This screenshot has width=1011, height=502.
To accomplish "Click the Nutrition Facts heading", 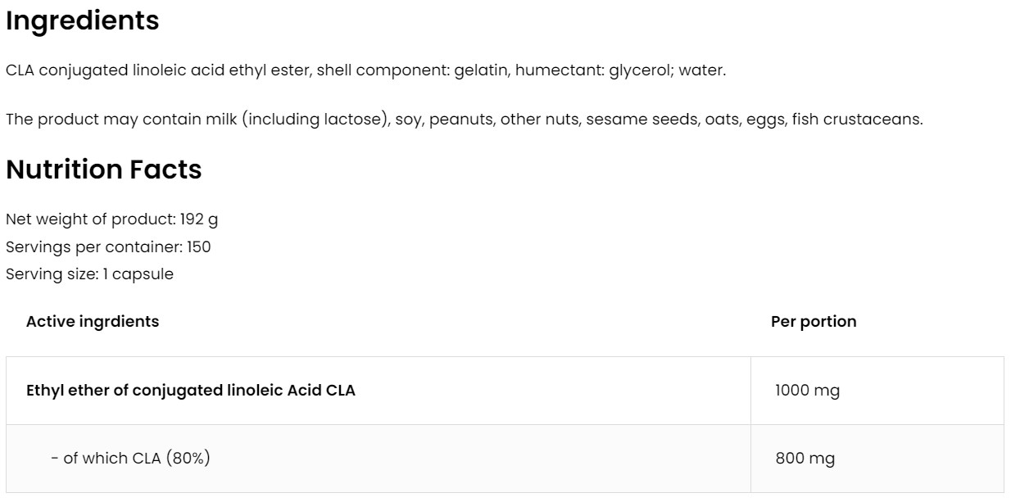I will click(x=103, y=170).
